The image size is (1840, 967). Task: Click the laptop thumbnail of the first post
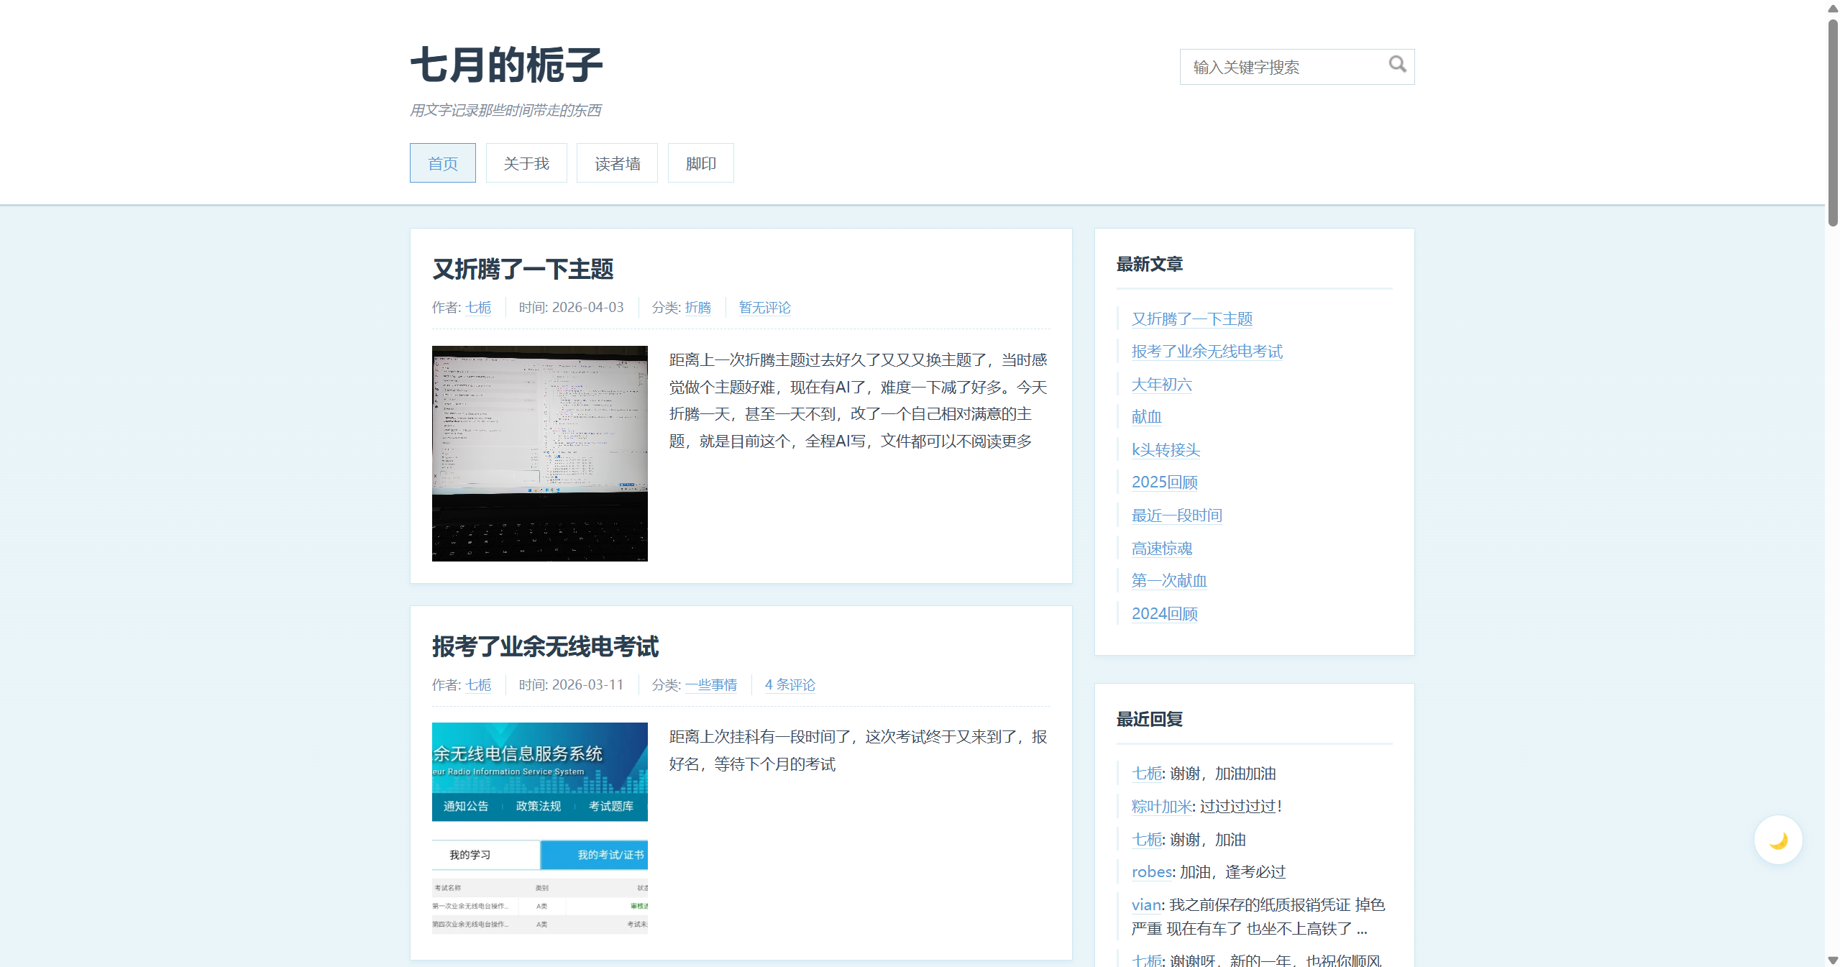click(539, 453)
